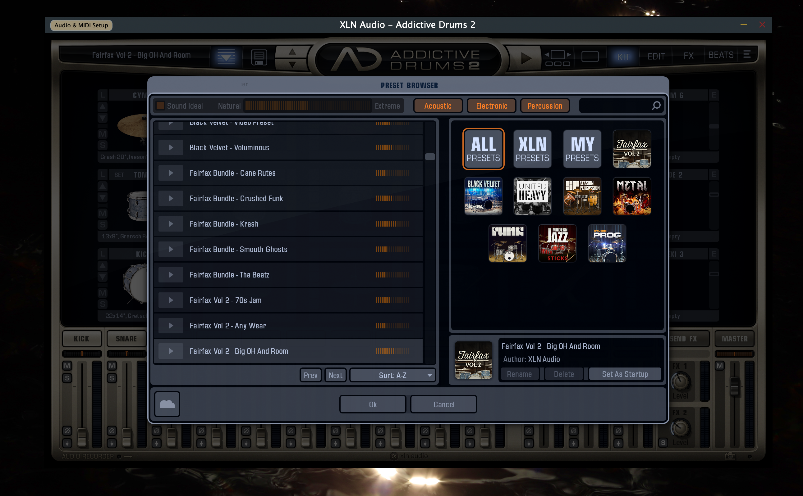Select the KICK channel label

pyautogui.click(x=81, y=339)
